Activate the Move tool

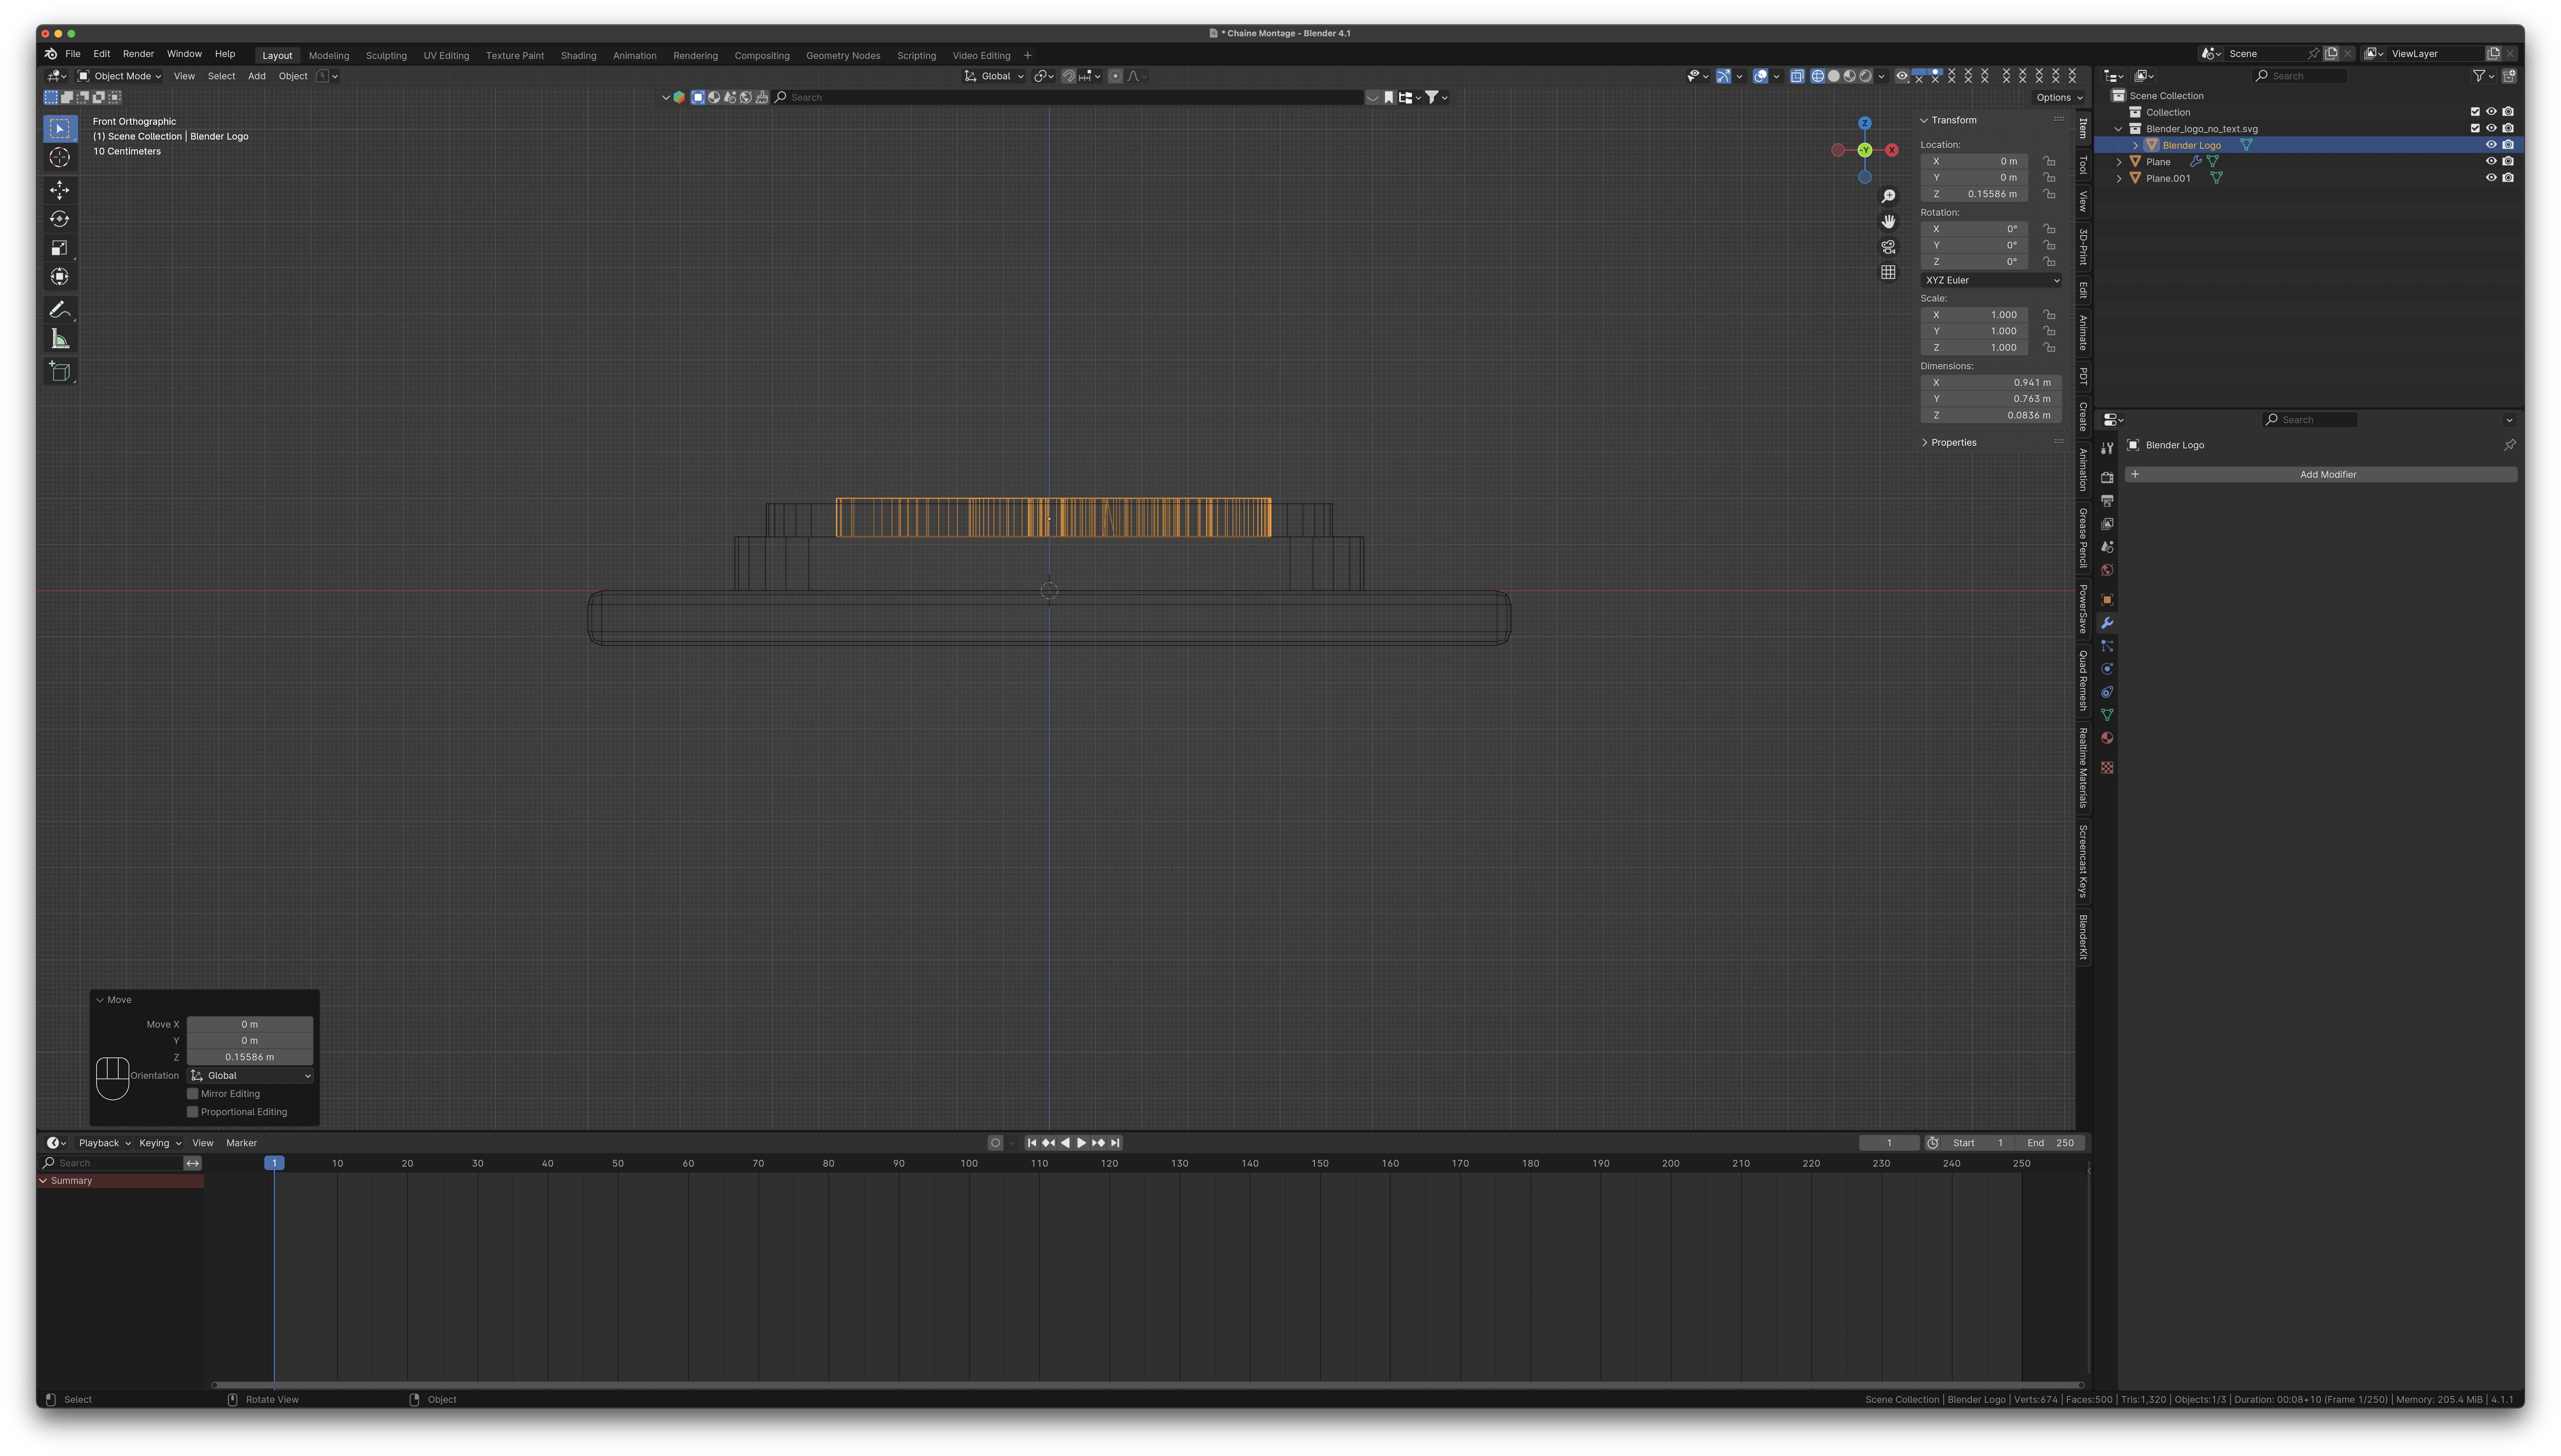60,190
